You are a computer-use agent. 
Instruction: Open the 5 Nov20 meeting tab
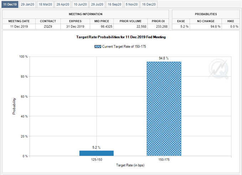[132, 4]
